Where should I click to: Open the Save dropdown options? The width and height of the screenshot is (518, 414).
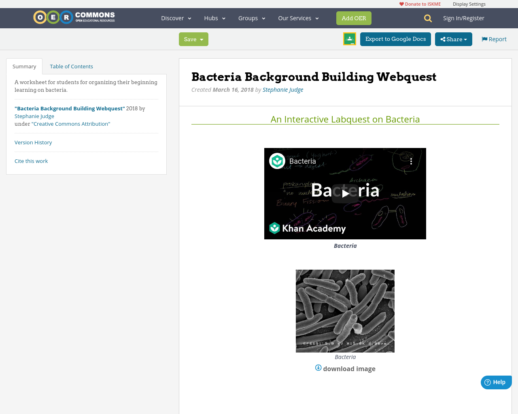coord(193,39)
